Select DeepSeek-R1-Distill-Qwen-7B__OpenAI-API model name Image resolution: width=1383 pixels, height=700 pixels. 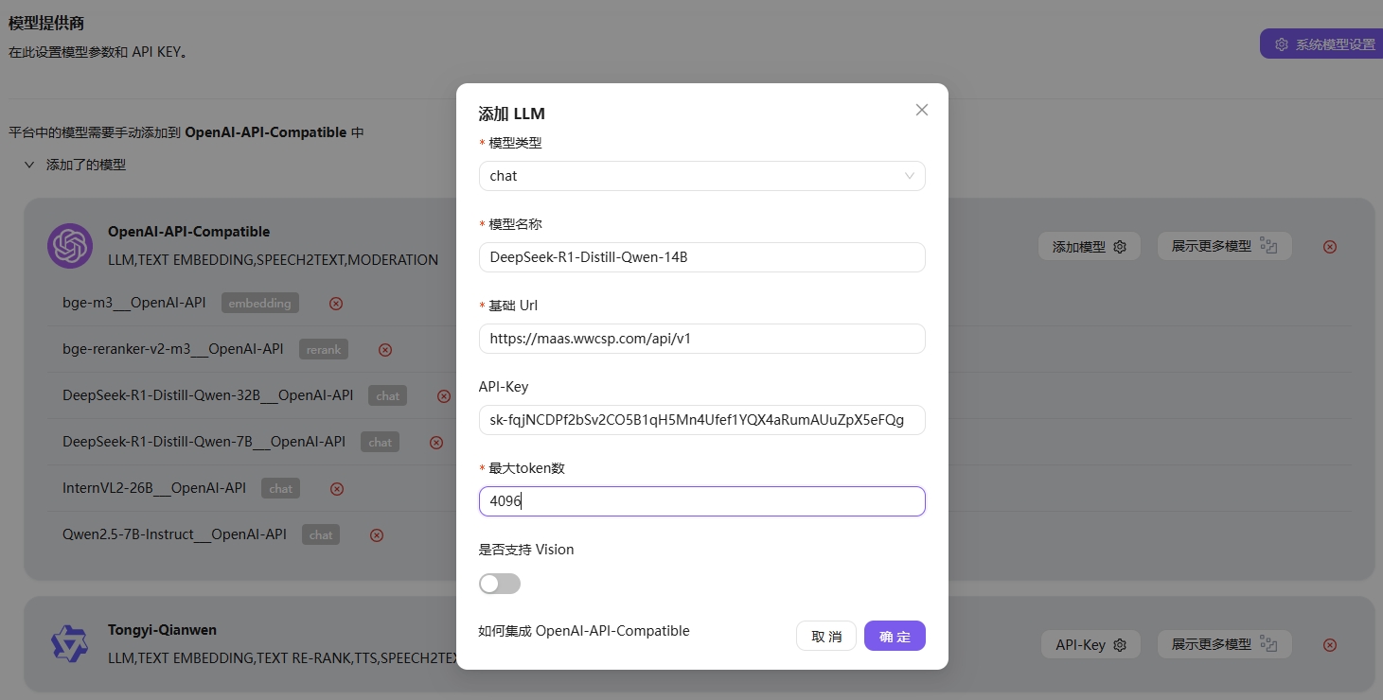[x=204, y=442]
